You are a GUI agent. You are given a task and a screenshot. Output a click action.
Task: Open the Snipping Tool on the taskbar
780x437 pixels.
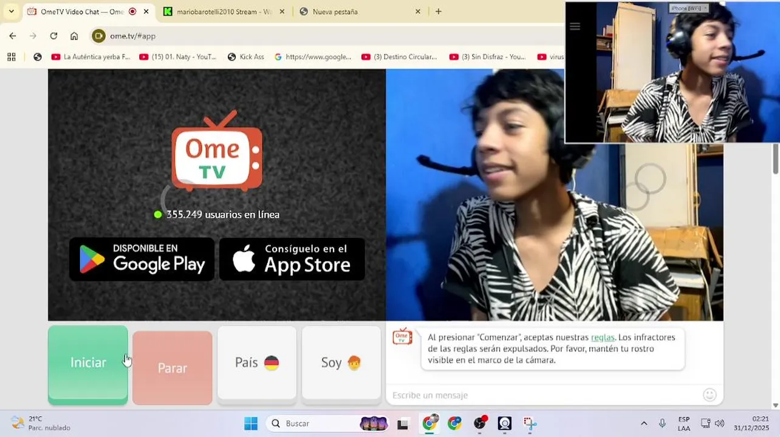click(x=530, y=423)
